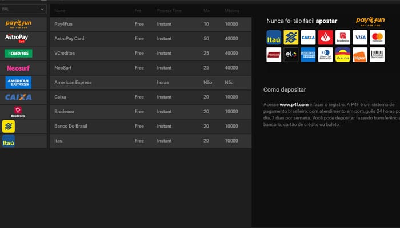Click the 10000 maximum in Bradesco row
The width and height of the screenshot is (400, 228).
point(231,112)
